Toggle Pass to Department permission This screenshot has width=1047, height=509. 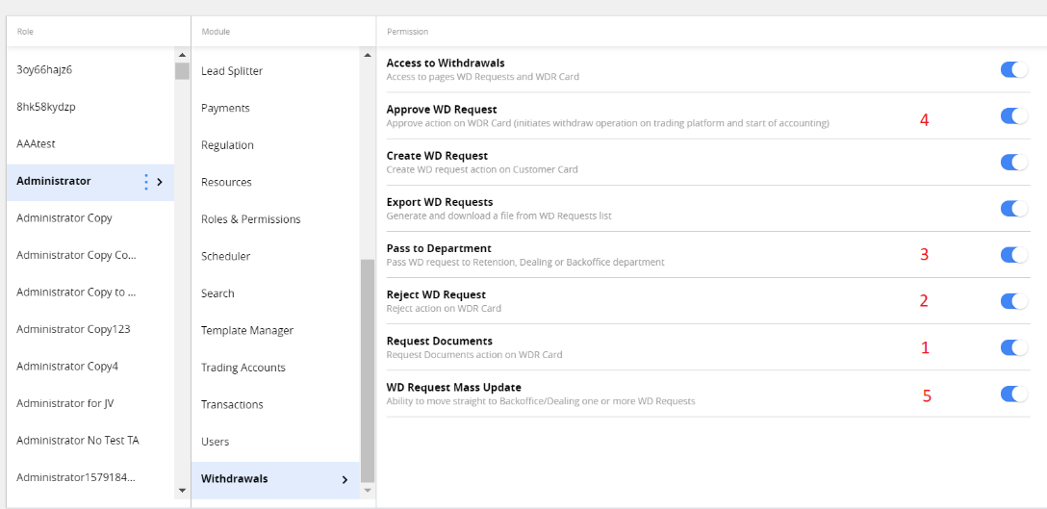pyautogui.click(x=1013, y=254)
